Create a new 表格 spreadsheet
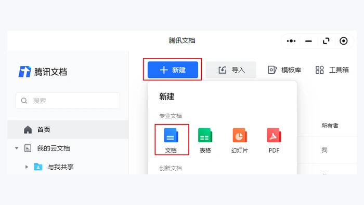364x205 pixels. point(205,140)
